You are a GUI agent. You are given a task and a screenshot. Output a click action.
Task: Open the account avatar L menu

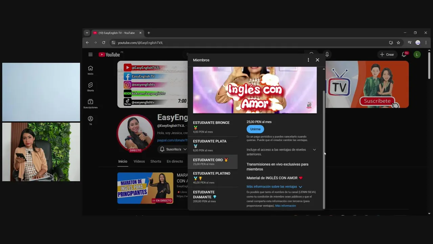coord(417,55)
